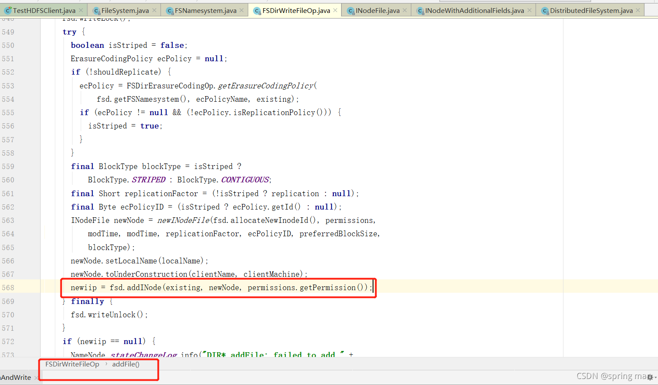Viewport: 658px width, 385px height.
Task: Click 'setLocalName' on line 566
Action: [131, 261]
